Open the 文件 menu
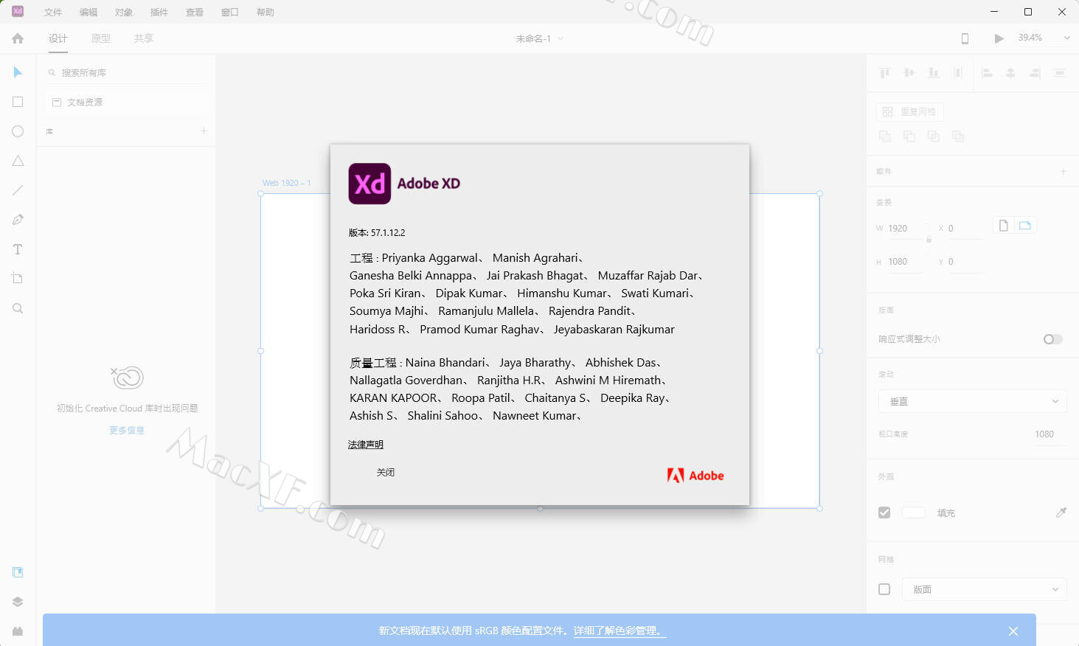 pyautogui.click(x=53, y=13)
